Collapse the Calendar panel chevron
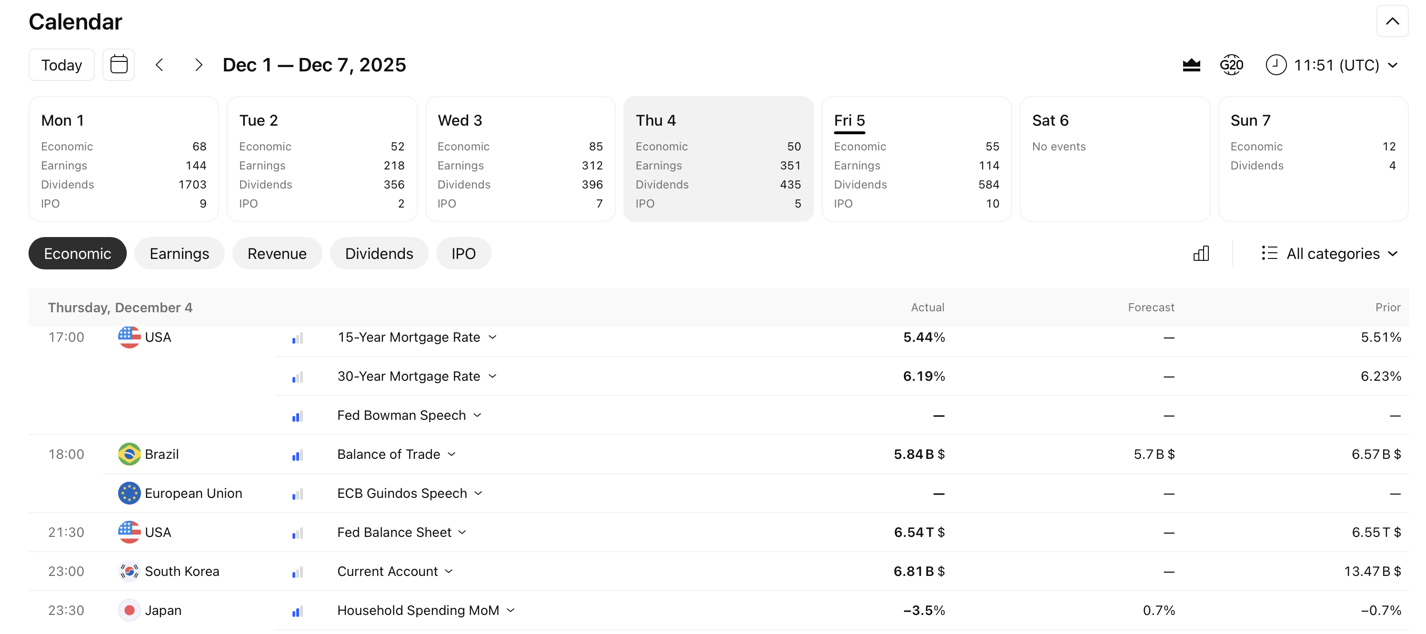Image resolution: width=1426 pixels, height=634 pixels. point(1392,21)
